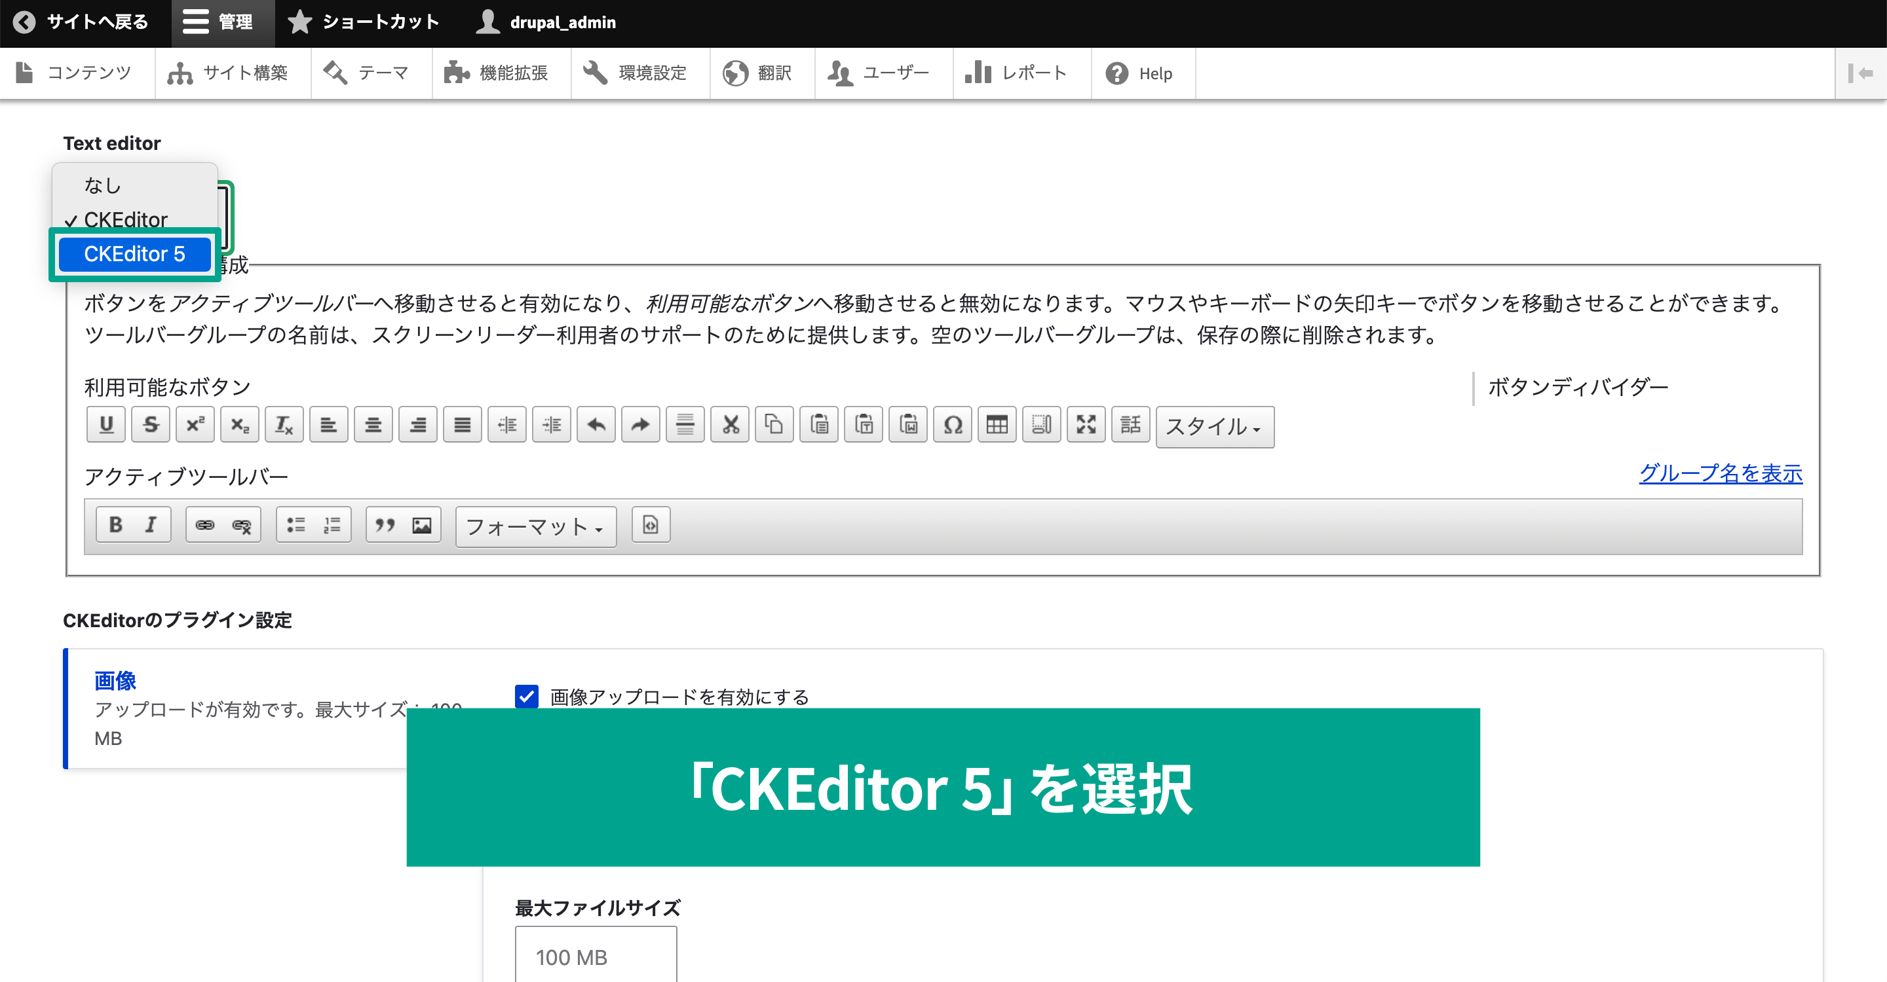The height and width of the screenshot is (982, 1887).
Task: Click the Paste as plain text button
Action: 864,424
